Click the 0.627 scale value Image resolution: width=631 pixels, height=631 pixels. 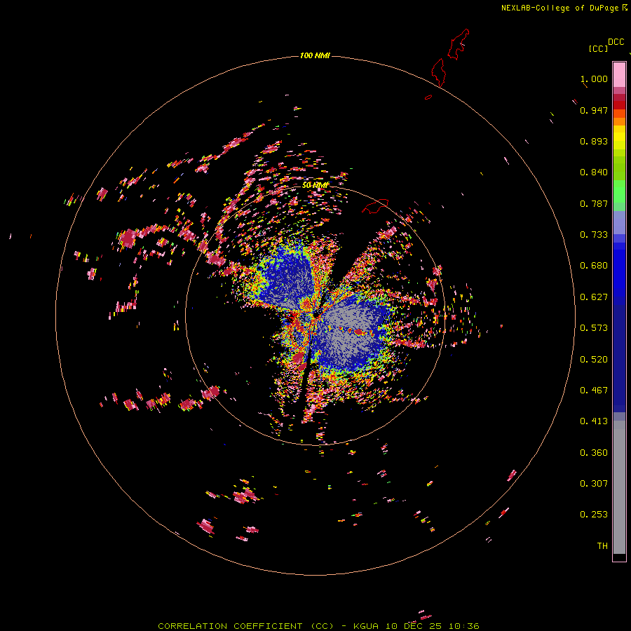[x=594, y=297]
